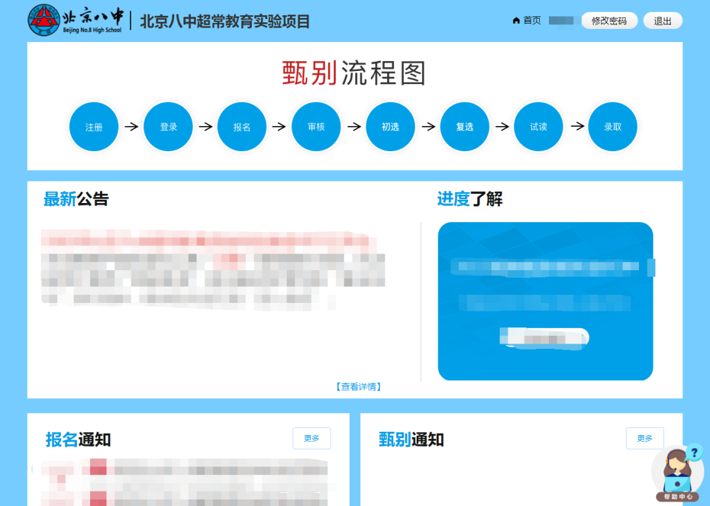Click 更多 next to 甄别通知
The width and height of the screenshot is (710, 506).
click(645, 438)
